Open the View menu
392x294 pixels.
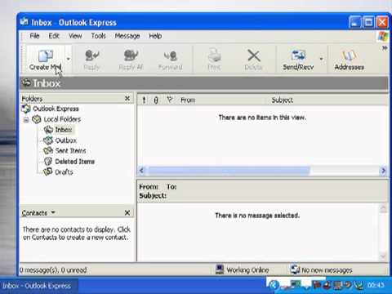(x=75, y=36)
